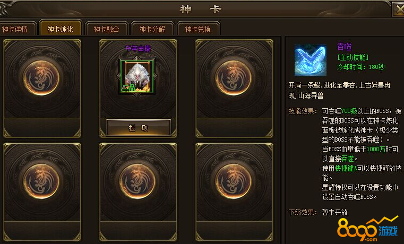
Task: Close the 神卡 window
Action: point(399,10)
